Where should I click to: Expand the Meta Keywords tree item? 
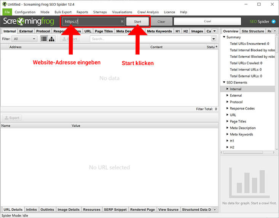click(227, 134)
